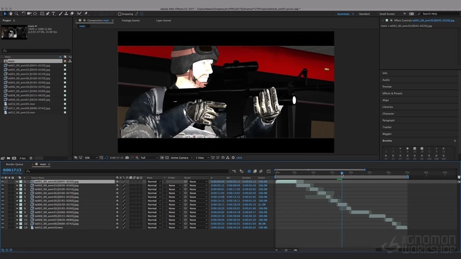Viewport: 461px width, 259px height.
Task: Open the Active Camera view dropdown
Action: 181,157
